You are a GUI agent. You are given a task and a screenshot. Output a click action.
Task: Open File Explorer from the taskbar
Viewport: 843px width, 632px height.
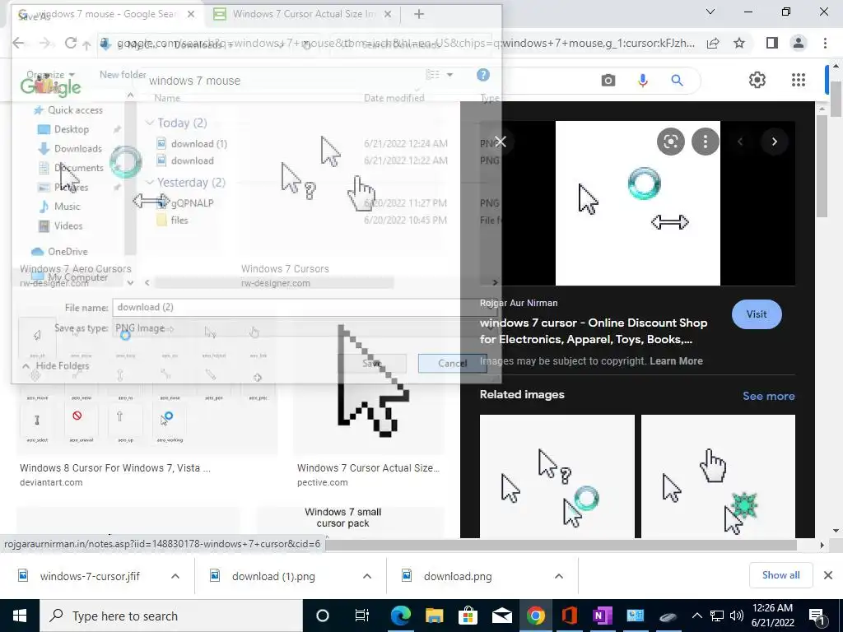(x=434, y=616)
